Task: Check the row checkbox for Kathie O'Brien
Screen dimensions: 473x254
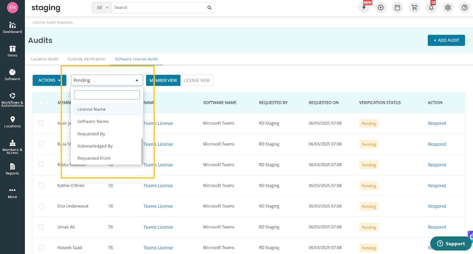Action: (x=41, y=185)
